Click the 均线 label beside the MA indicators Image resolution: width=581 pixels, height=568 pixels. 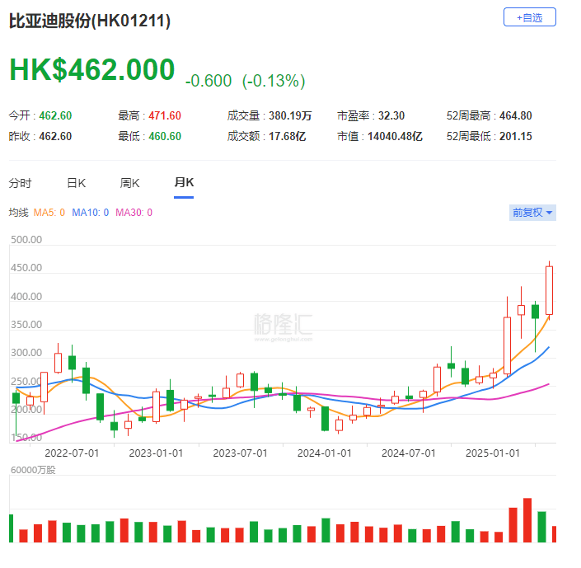point(18,213)
